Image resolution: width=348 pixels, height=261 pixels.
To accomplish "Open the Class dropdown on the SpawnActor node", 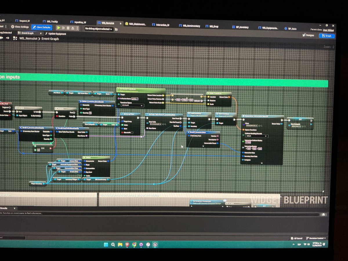I will tap(251, 126).
